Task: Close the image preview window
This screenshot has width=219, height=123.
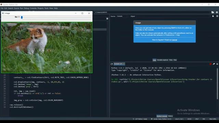Action: coord(89,13)
